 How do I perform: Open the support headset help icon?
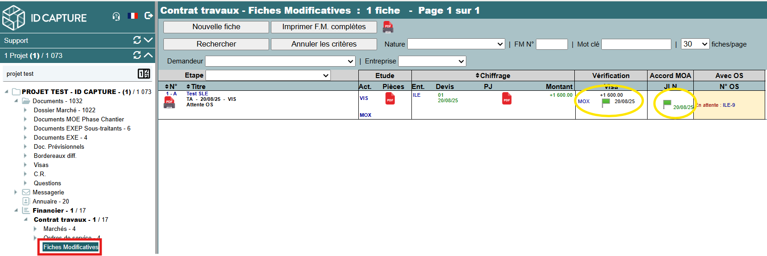coord(116,16)
